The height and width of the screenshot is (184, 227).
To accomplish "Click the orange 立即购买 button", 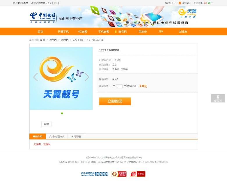I will (115, 101).
